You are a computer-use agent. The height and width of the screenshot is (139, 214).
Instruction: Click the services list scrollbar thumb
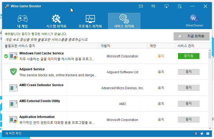coord(210,55)
